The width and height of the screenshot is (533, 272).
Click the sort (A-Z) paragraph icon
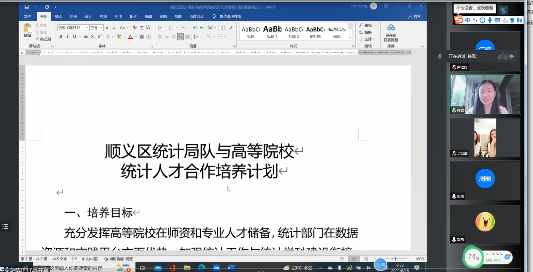pos(223,28)
